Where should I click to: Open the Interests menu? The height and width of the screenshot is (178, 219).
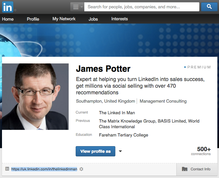(x=120, y=19)
